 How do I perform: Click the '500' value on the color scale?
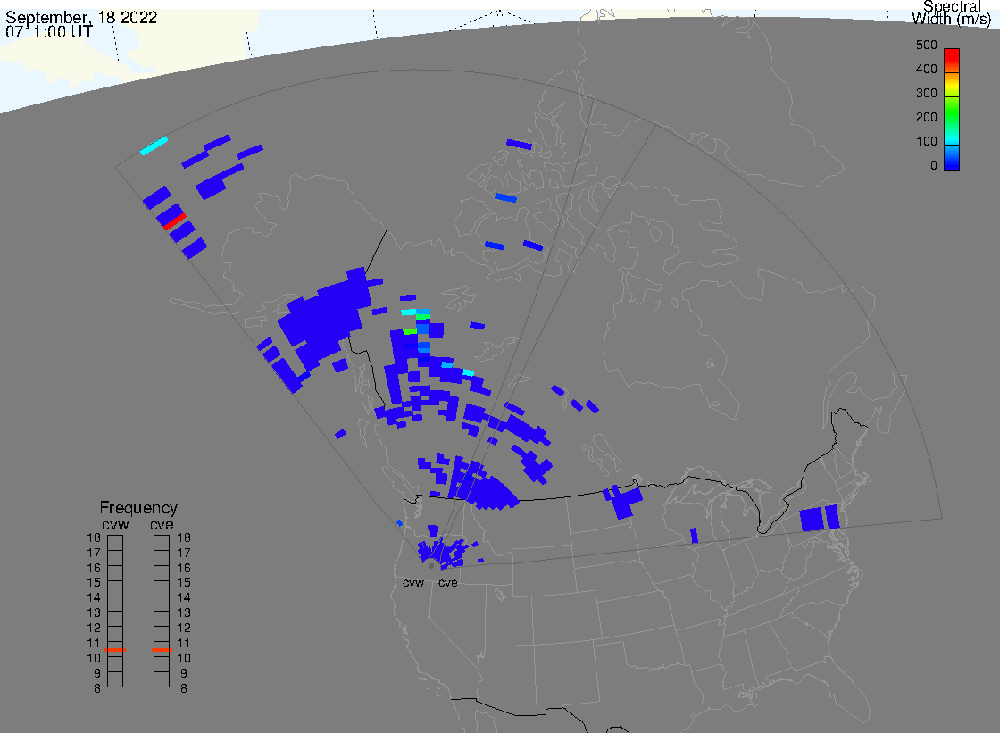click(x=927, y=46)
